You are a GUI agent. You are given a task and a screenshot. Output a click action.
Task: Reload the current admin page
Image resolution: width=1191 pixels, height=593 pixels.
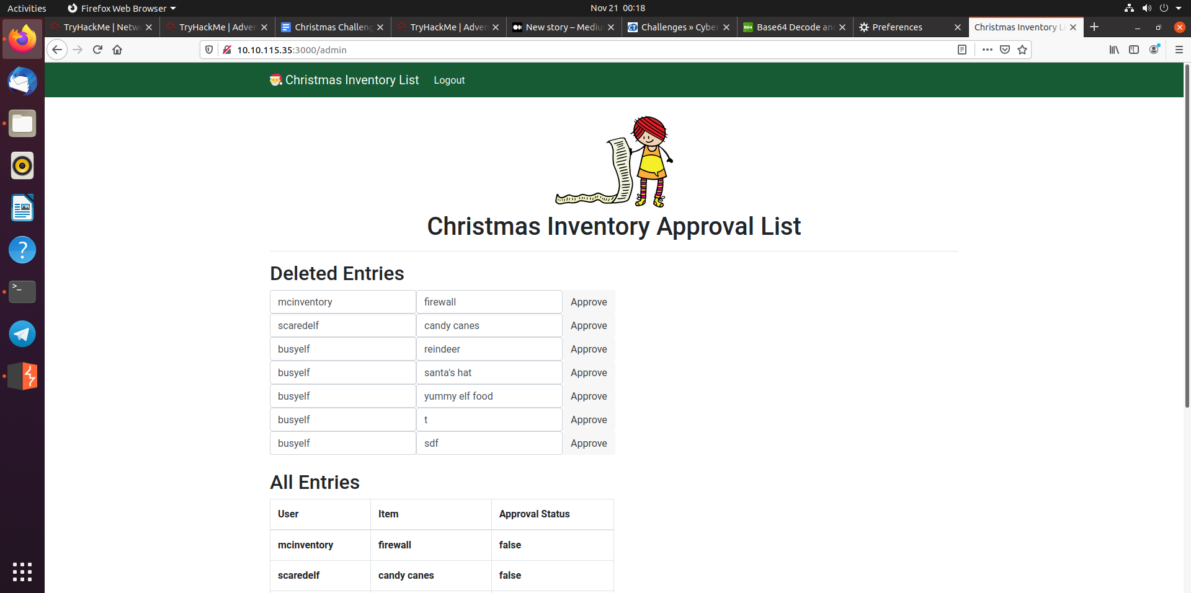coord(97,50)
